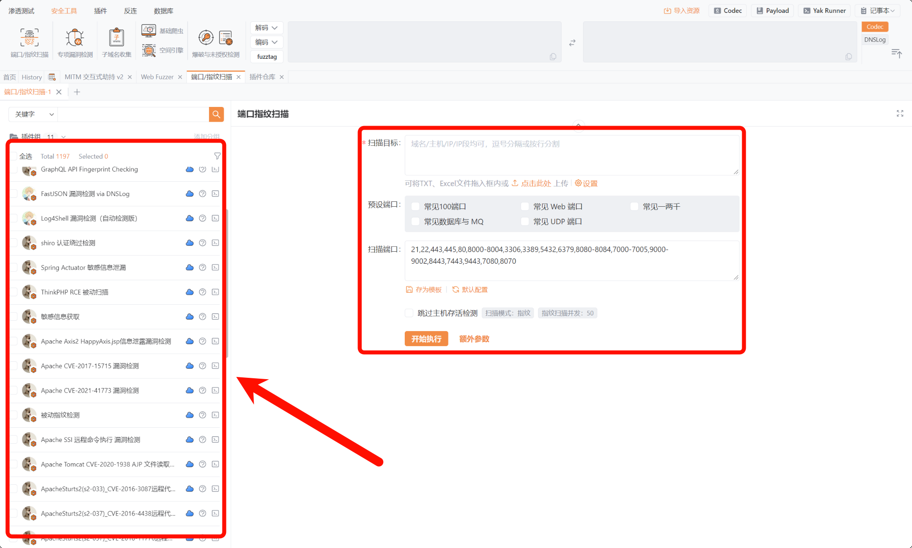The height and width of the screenshot is (548, 912).
Task: Click the 开始执行 button
Action: click(x=426, y=339)
